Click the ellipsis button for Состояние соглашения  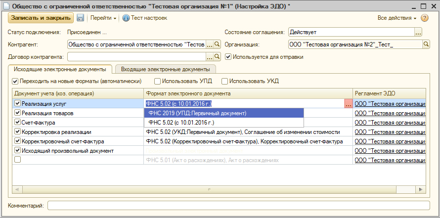click(x=418, y=32)
